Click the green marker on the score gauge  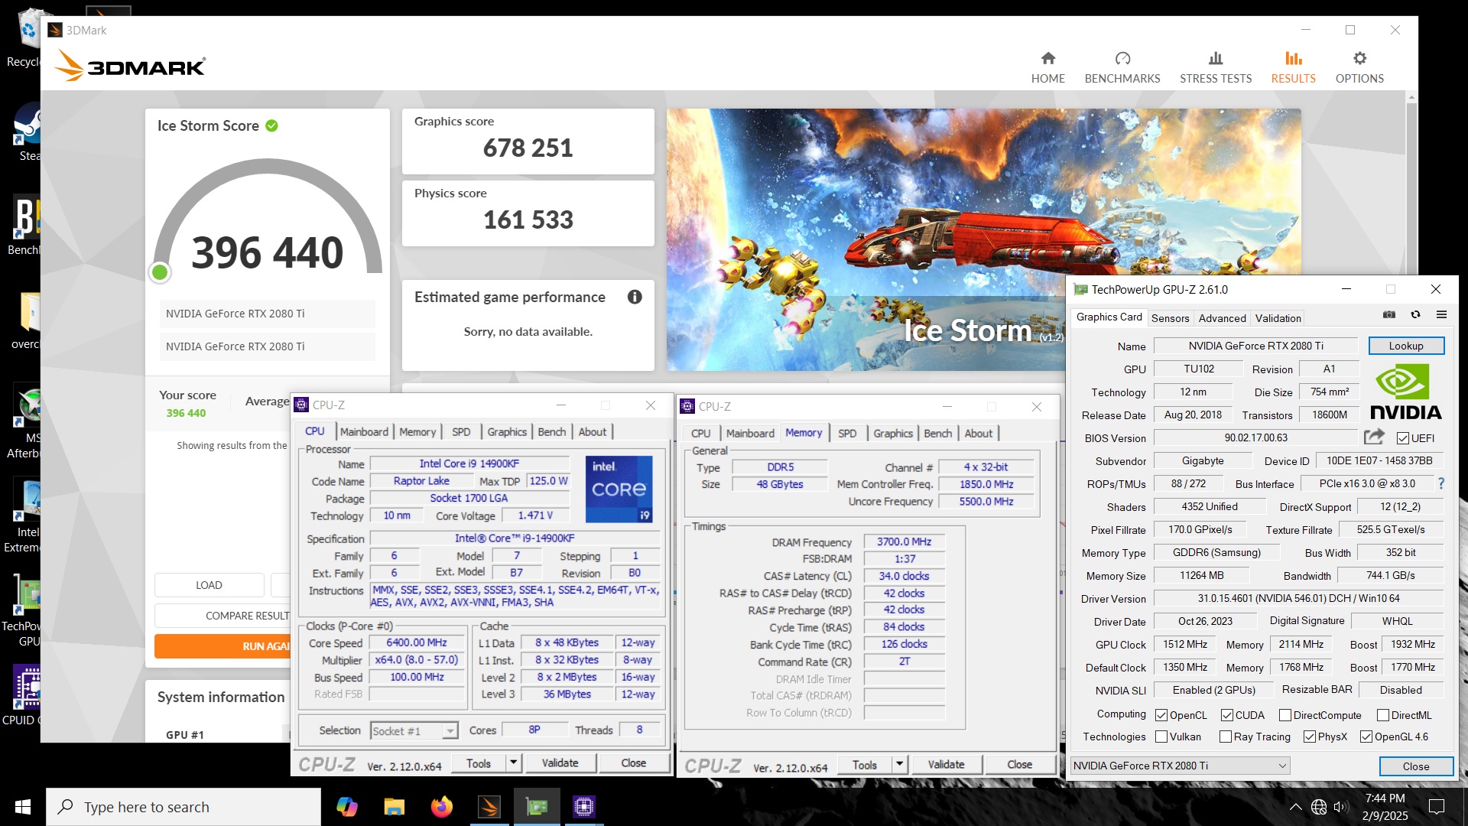160,272
